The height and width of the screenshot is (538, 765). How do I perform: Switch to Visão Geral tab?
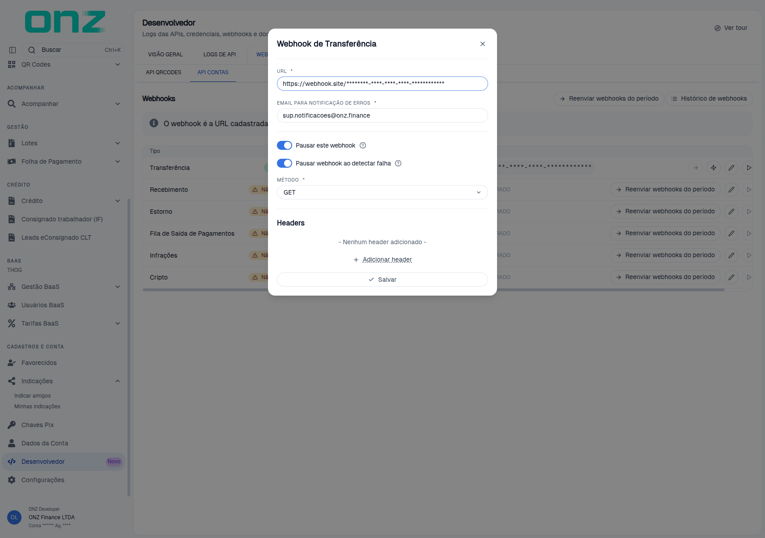166,55
